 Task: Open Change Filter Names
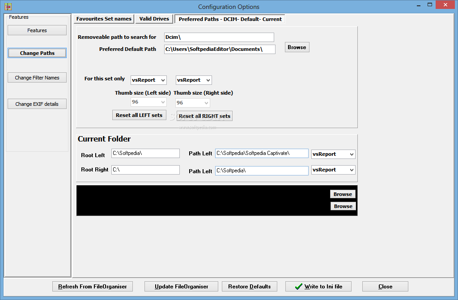[37, 78]
